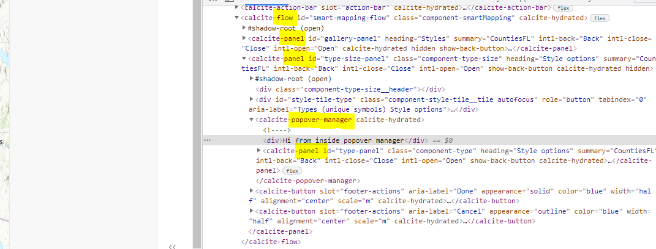656x249 pixels.
Task: Collapse the calcite-popover-manager node
Action: [x=252, y=120]
